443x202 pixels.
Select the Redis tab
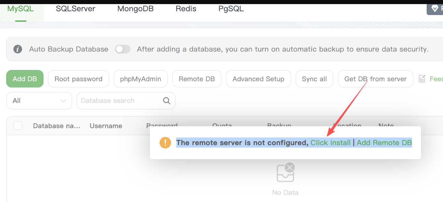pos(186,9)
